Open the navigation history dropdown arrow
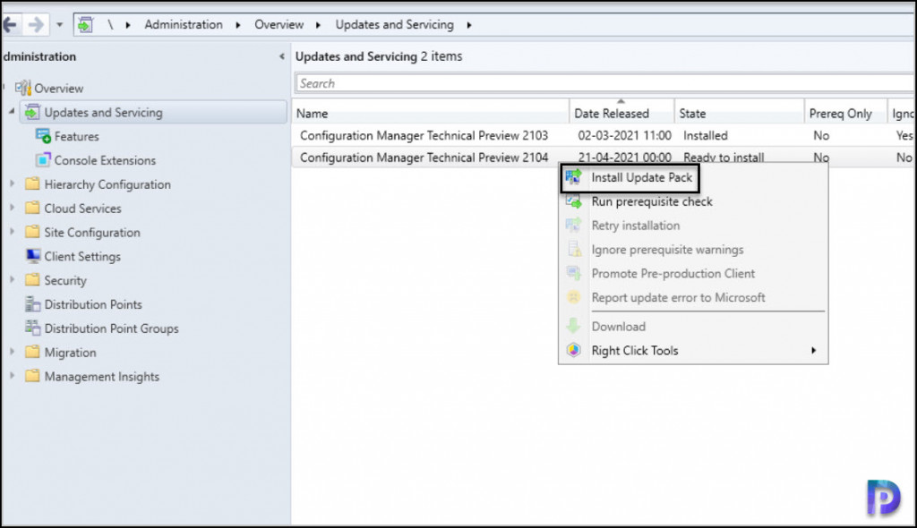Viewport: 917px width, 528px height. point(60,25)
